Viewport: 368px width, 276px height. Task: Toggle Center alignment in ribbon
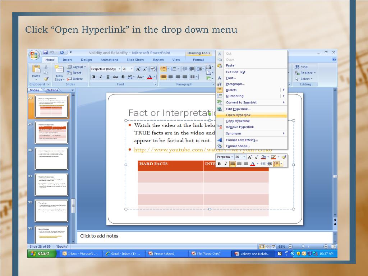(x=171, y=77)
